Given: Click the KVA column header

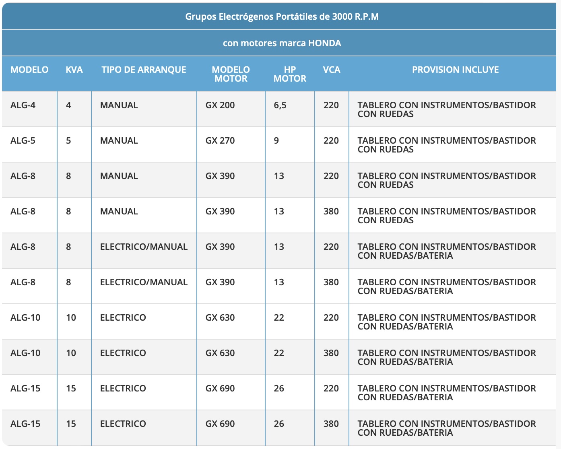Looking at the screenshot, I should coord(74,70).
